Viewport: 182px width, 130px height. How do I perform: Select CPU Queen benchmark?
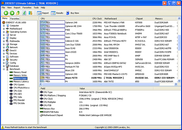[19, 85]
